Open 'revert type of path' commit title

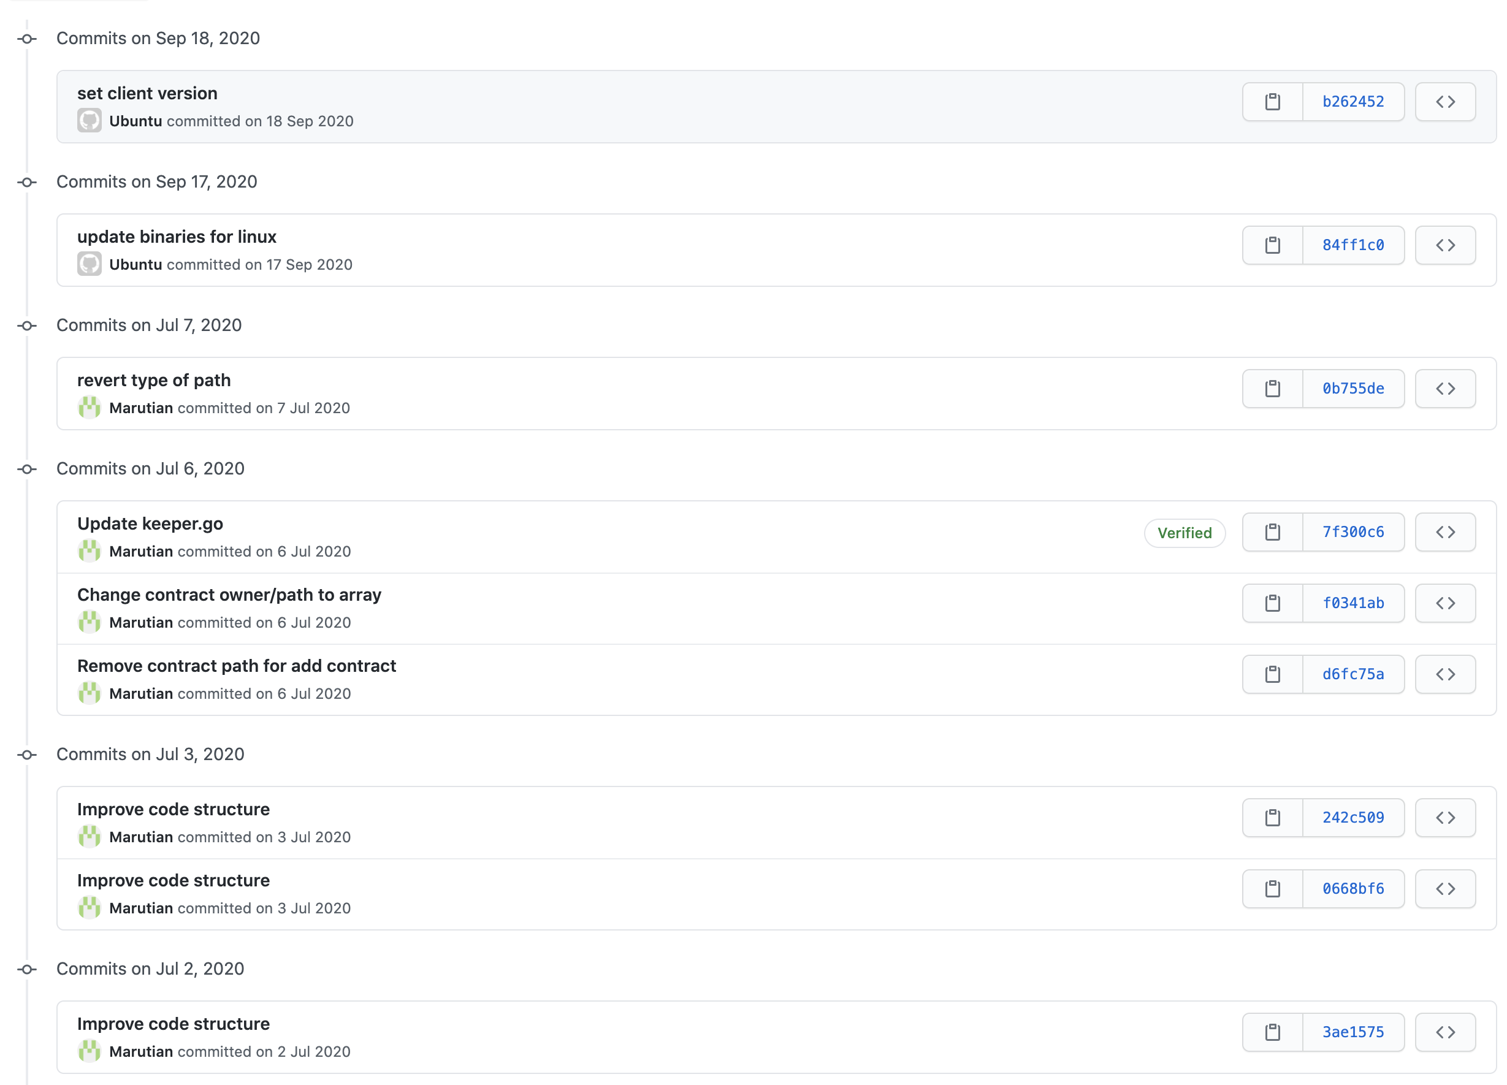coord(153,381)
